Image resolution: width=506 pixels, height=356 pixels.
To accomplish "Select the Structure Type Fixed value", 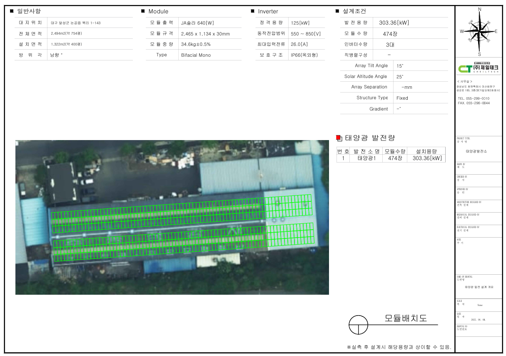I will tap(402, 98).
